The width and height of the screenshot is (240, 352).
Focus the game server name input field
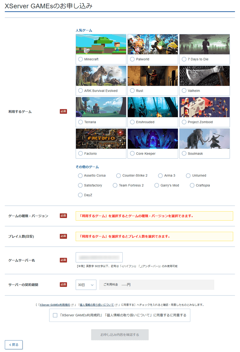point(99,257)
